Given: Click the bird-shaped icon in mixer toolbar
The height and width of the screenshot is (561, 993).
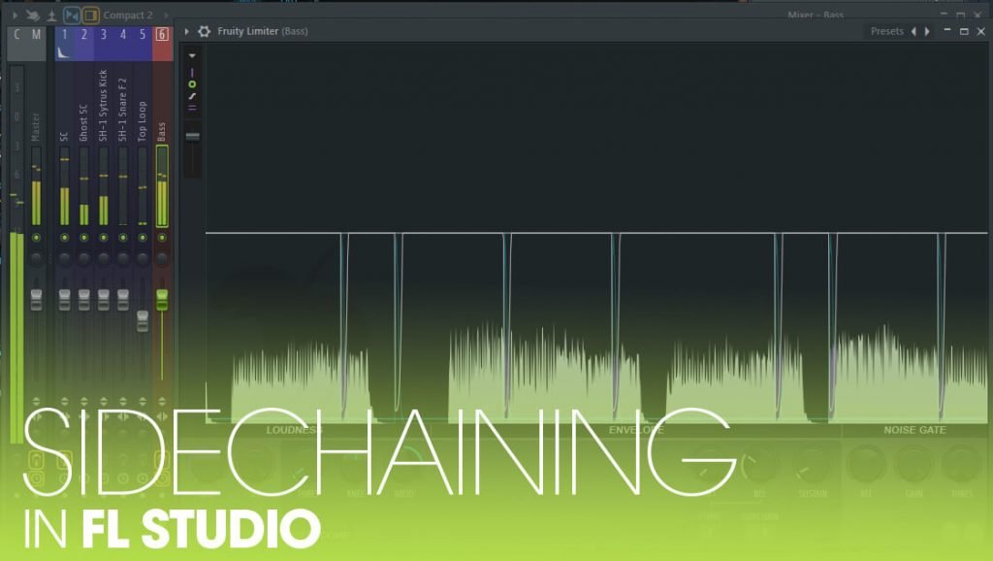Looking at the screenshot, I should 33,15.
